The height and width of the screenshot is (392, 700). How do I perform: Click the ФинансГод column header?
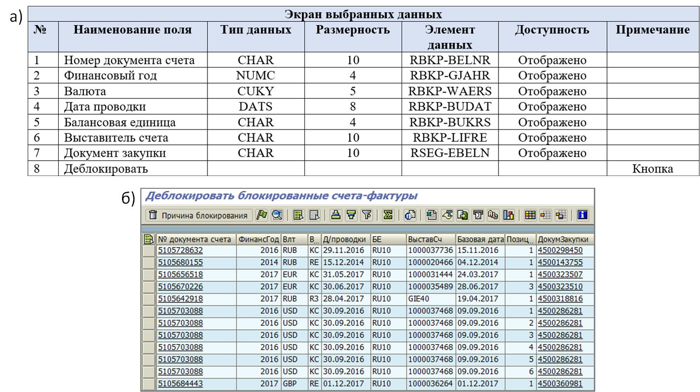tap(259, 239)
